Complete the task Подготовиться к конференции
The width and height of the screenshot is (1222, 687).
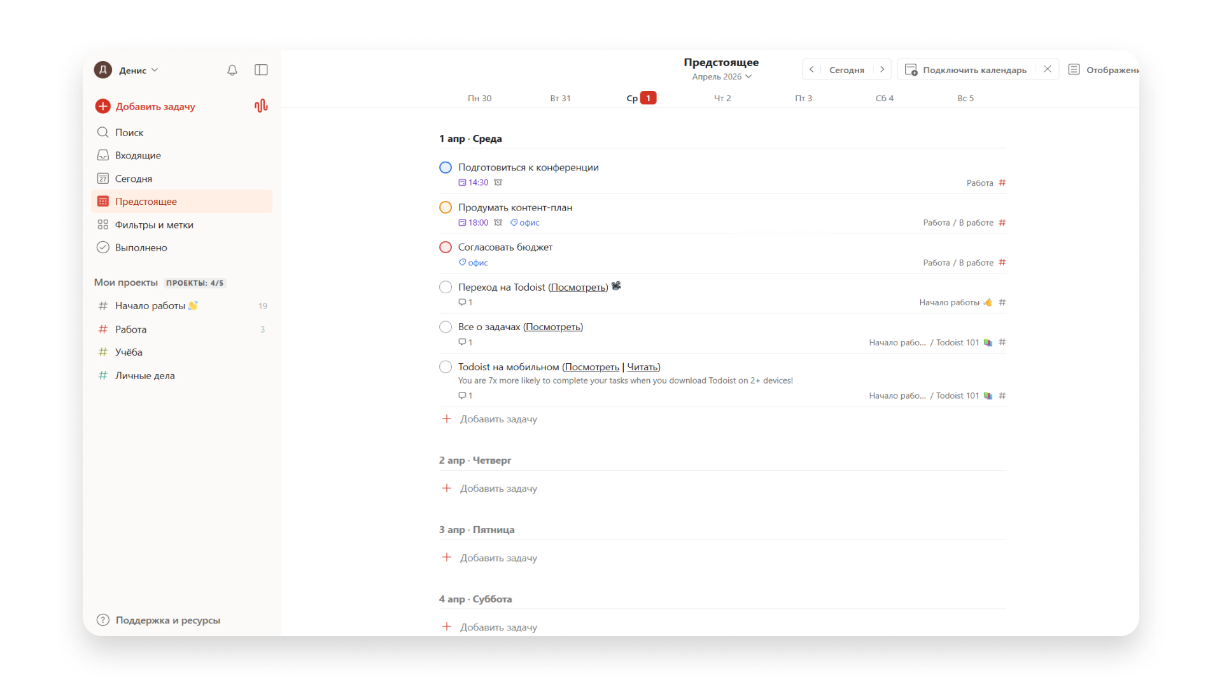click(445, 167)
